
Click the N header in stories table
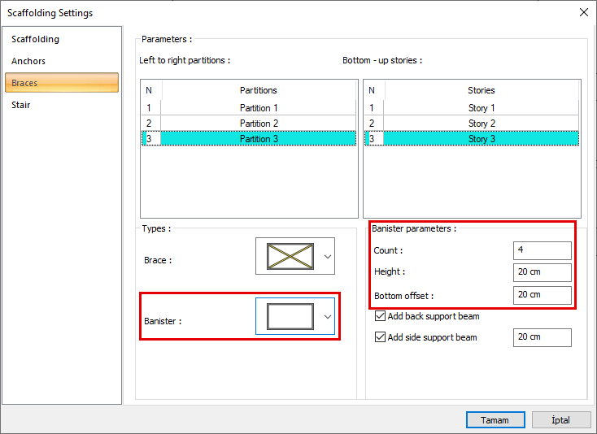coord(372,90)
